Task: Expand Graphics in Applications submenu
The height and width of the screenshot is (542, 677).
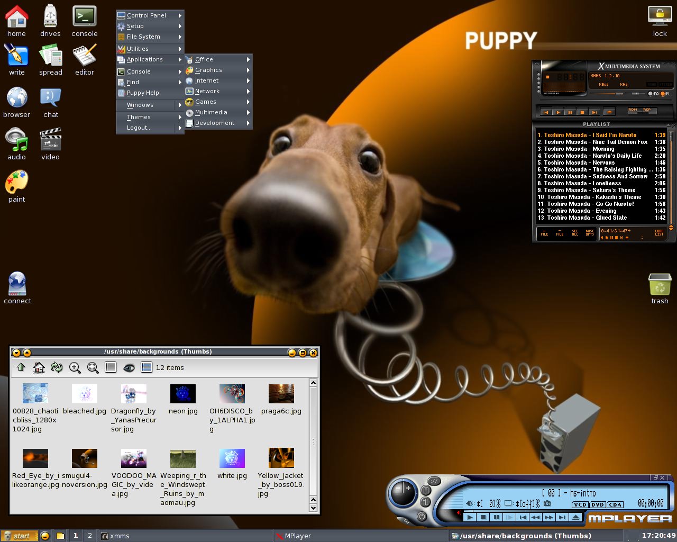Action: pyautogui.click(x=218, y=70)
